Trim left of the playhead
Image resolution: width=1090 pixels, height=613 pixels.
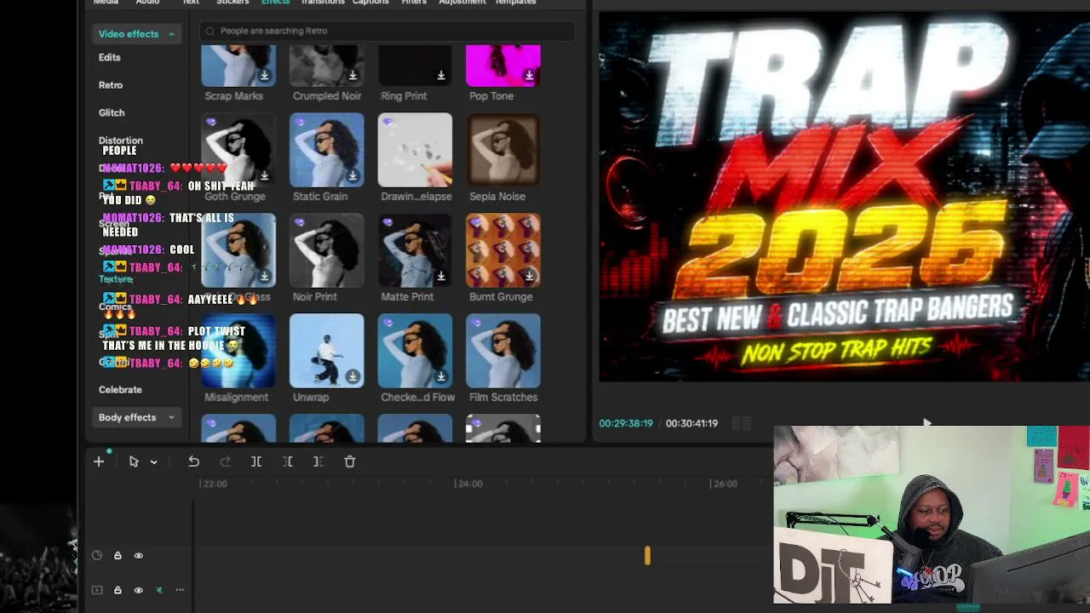tap(288, 461)
